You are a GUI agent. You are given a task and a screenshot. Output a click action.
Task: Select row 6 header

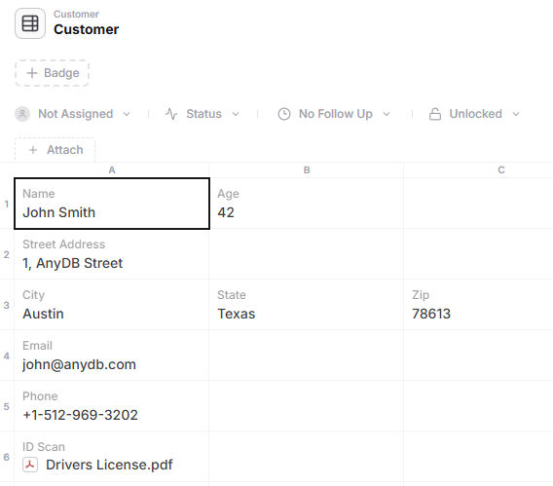[7, 457]
